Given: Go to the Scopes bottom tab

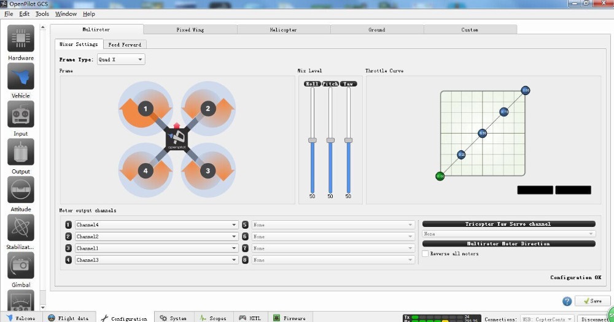Looking at the screenshot, I should [214, 318].
